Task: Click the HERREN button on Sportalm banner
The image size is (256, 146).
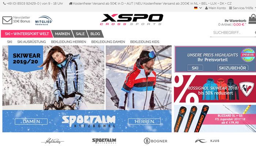Action: pyautogui.click(x=144, y=122)
